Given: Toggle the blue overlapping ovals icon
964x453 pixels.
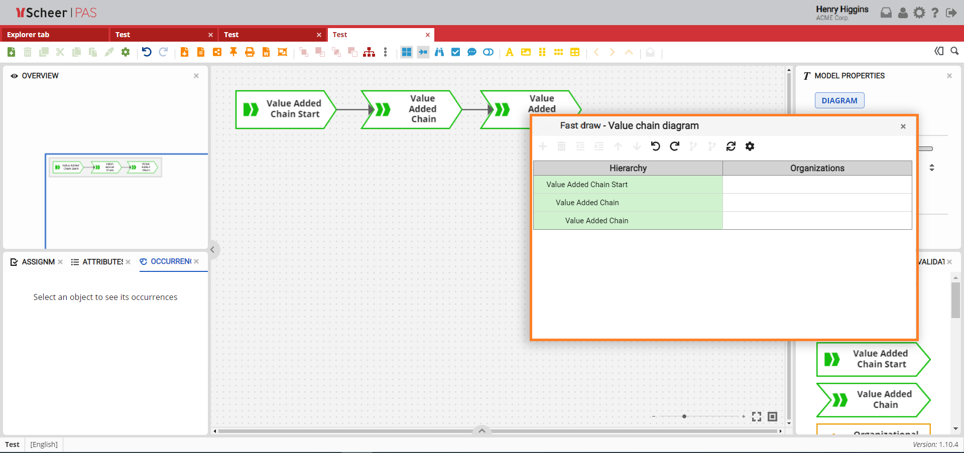Looking at the screenshot, I should (x=488, y=52).
